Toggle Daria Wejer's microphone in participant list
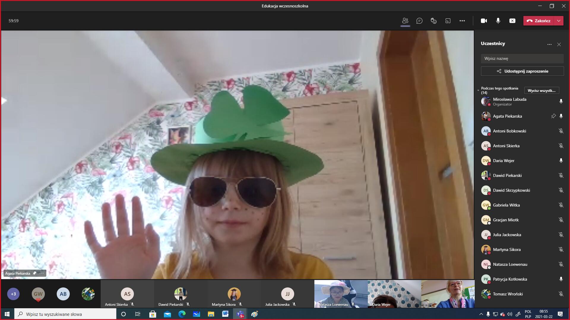The height and width of the screenshot is (320, 570). point(561,161)
